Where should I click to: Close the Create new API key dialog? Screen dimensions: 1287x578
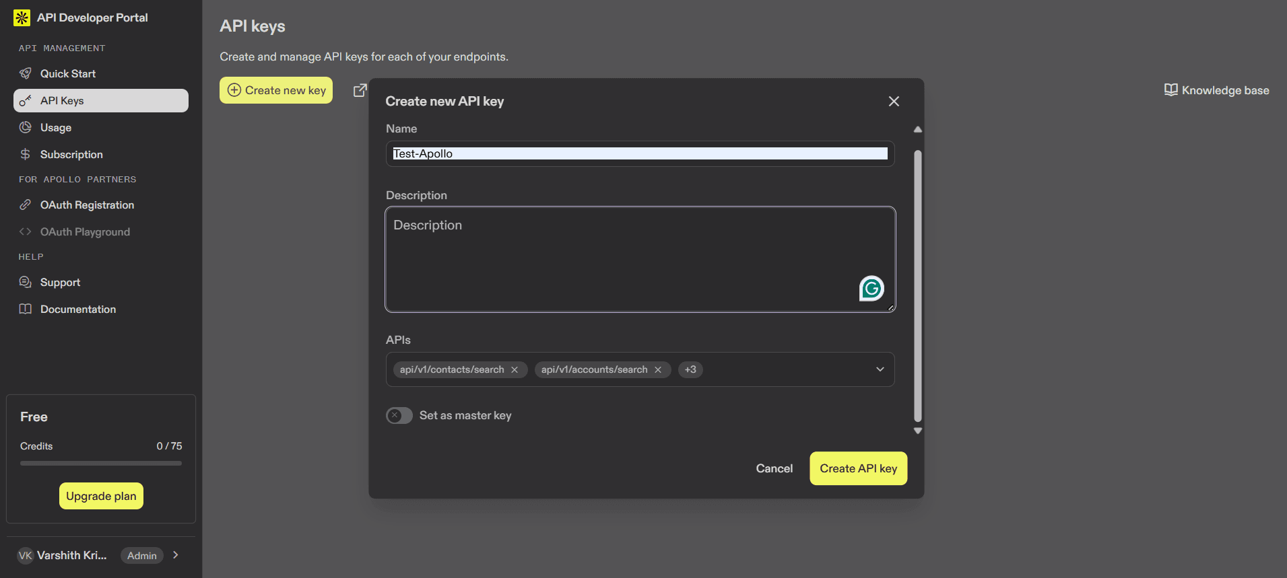coord(894,101)
